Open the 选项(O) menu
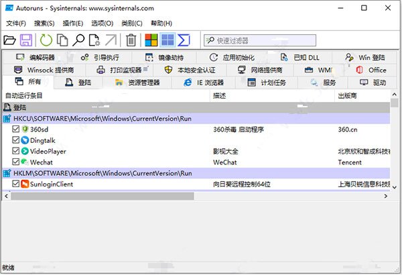The image size is (402, 275). click(x=103, y=23)
